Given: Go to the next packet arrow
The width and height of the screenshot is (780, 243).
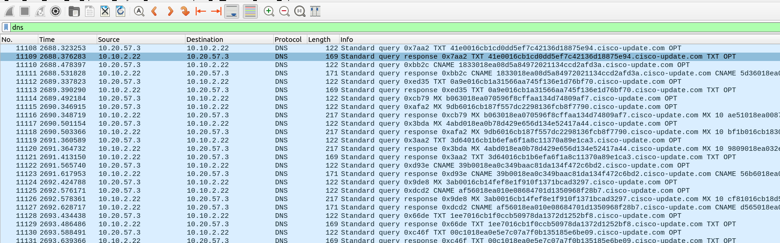Looking at the screenshot, I should 170,11.
